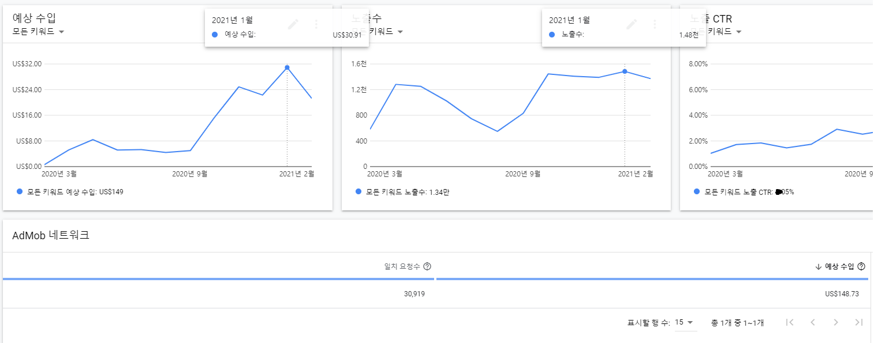
Task: Open the 표시할 행 수 rows dropdown
Action: point(685,322)
